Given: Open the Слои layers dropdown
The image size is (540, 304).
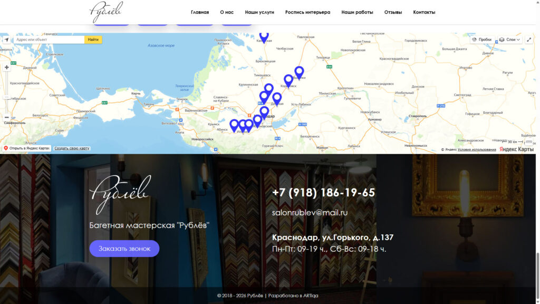Looking at the screenshot, I should coord(510,40).
